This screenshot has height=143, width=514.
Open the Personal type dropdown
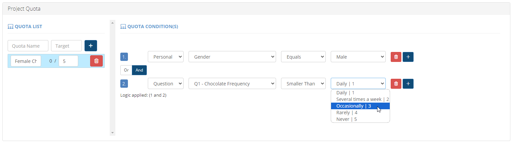pyautogui.click(x=166, y=57)
